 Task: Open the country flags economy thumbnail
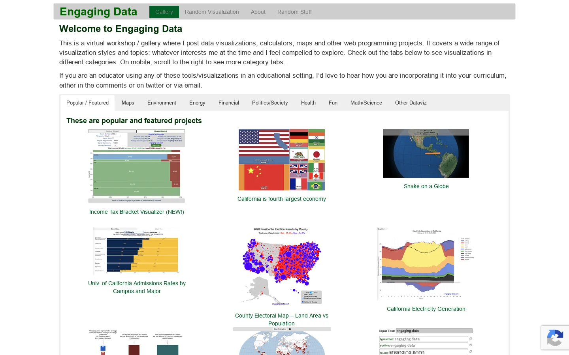(282, 160)
